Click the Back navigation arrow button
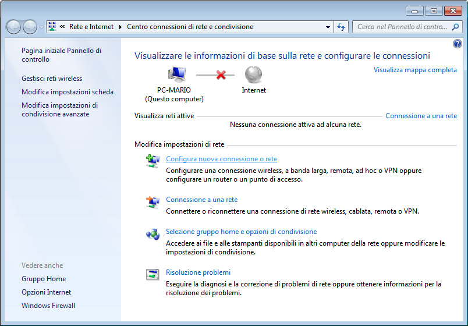468x326 pixels. (x=13, y=27)
